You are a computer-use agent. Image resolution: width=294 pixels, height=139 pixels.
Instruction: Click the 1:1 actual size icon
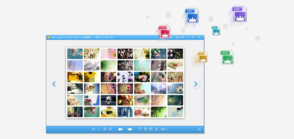click(x=99, y=129)
